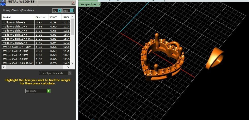The image size is (249, 120).
Task: Click the Perspective viewport label
Action: coord(88,4)
